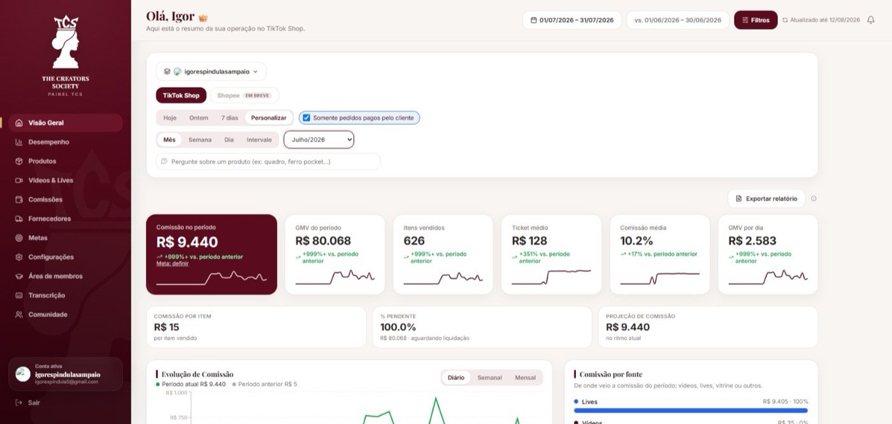Click avatar in Conta ativa card
Viewport: 892px width, 424px height.
pyautogui.click(x=23, y=374)
